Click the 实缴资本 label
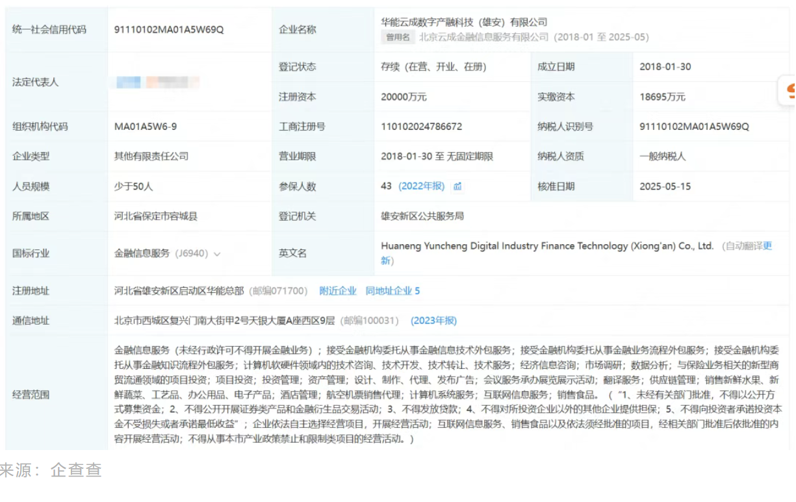This screenshot has height=502, width=796. [x=556, y=97]
